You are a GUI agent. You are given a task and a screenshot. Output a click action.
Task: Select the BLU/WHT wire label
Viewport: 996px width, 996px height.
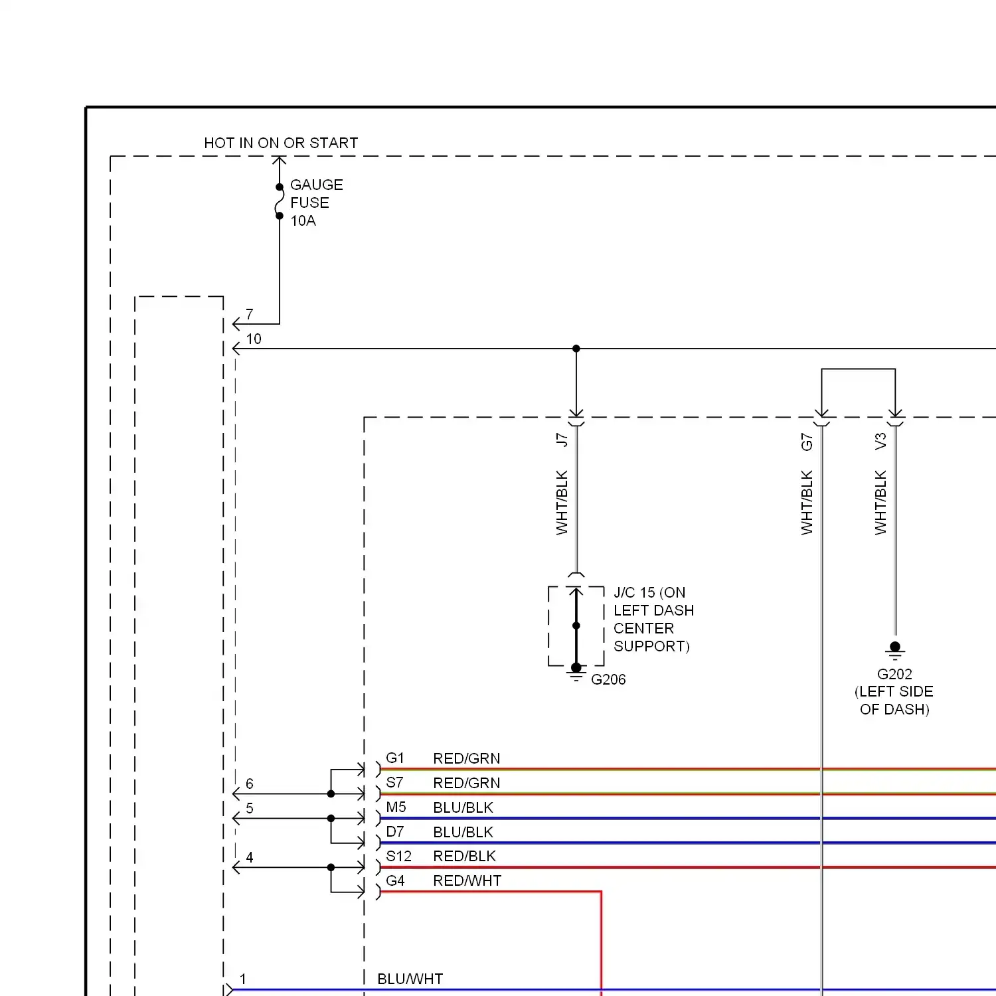coord(410,979)
